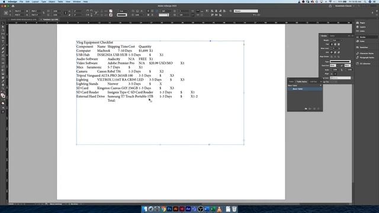The image size is (379, 213).
Task: Open Trash in the macOS Dock
Action: (235, 209)
